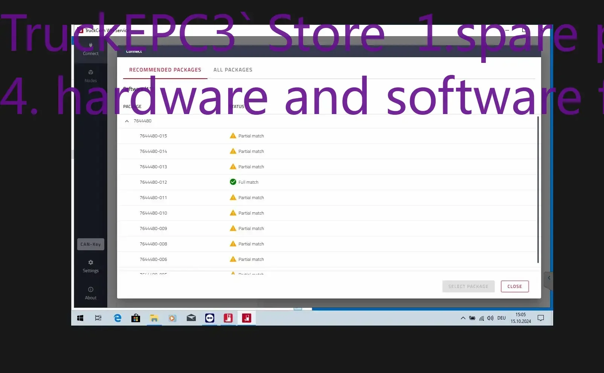Click the warning icon for package 7644480-006
The height and width of the screenshot is (373, 604).
pyautogui.click(x=233, y=259)
